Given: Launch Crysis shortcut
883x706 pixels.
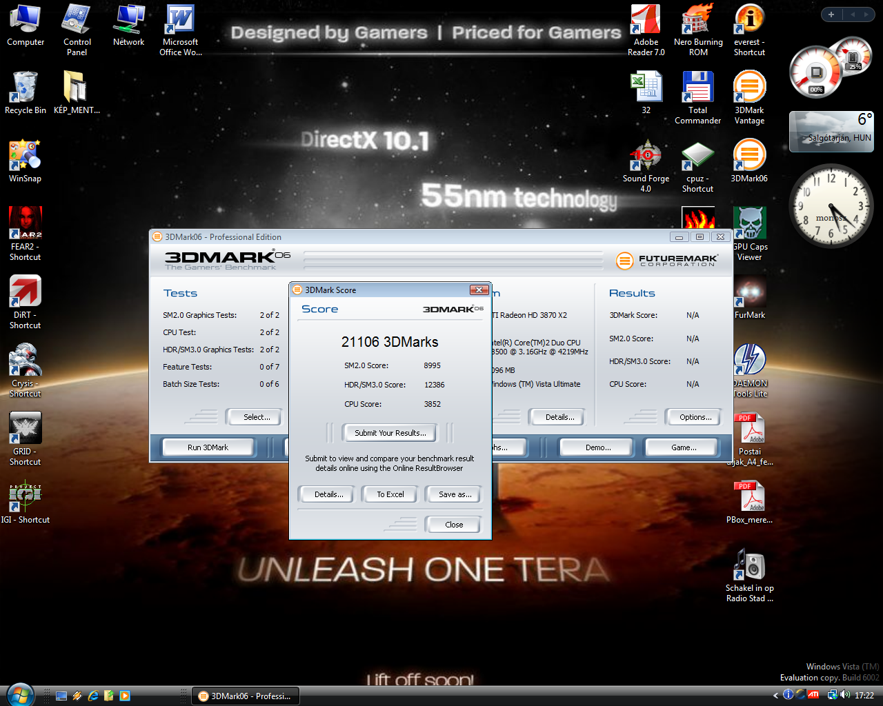Looking at the screenshot, I should click(26, 370).
